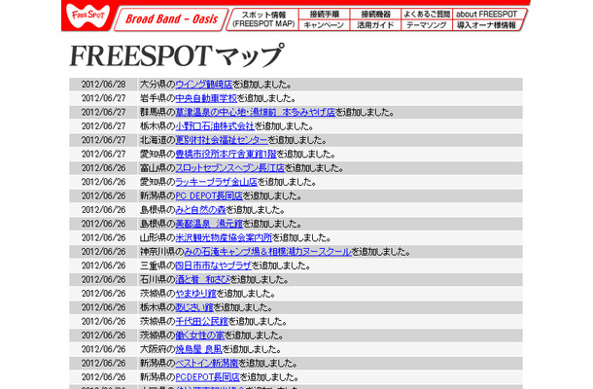Open the 働く女性の家 link
The image size is (593, 389).
(x=200, y=336)
